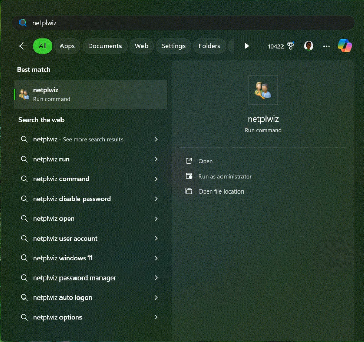Click search icon beside 'netplwiz windows 11'
Image resolution: width=364 pixels, height=342 pixels.
pyautogui.click(x=24, y=258)
